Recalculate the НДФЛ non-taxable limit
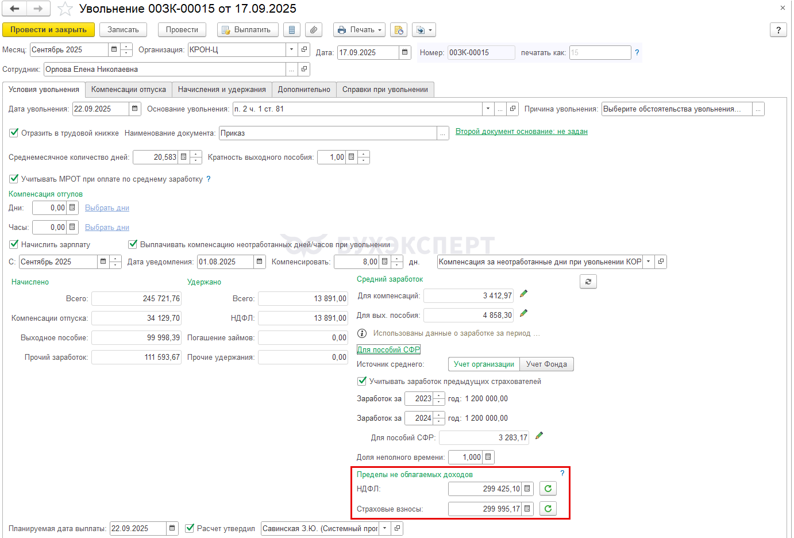 tap(548, 489)
